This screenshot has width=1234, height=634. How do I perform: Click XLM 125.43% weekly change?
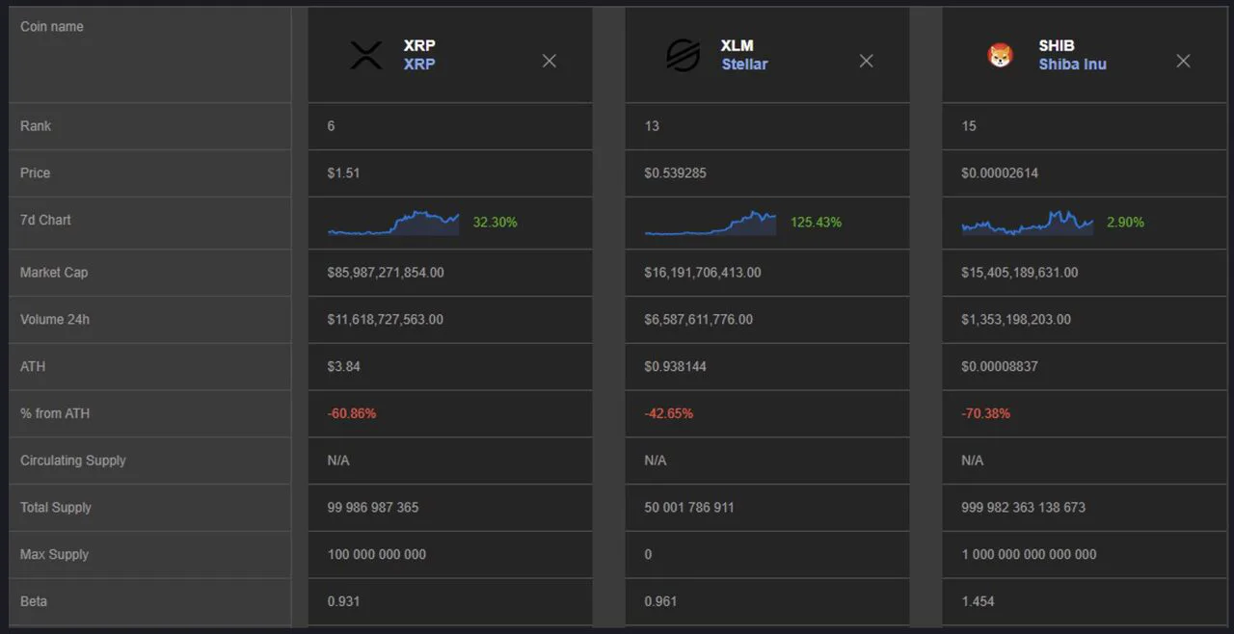coord(816,223)
